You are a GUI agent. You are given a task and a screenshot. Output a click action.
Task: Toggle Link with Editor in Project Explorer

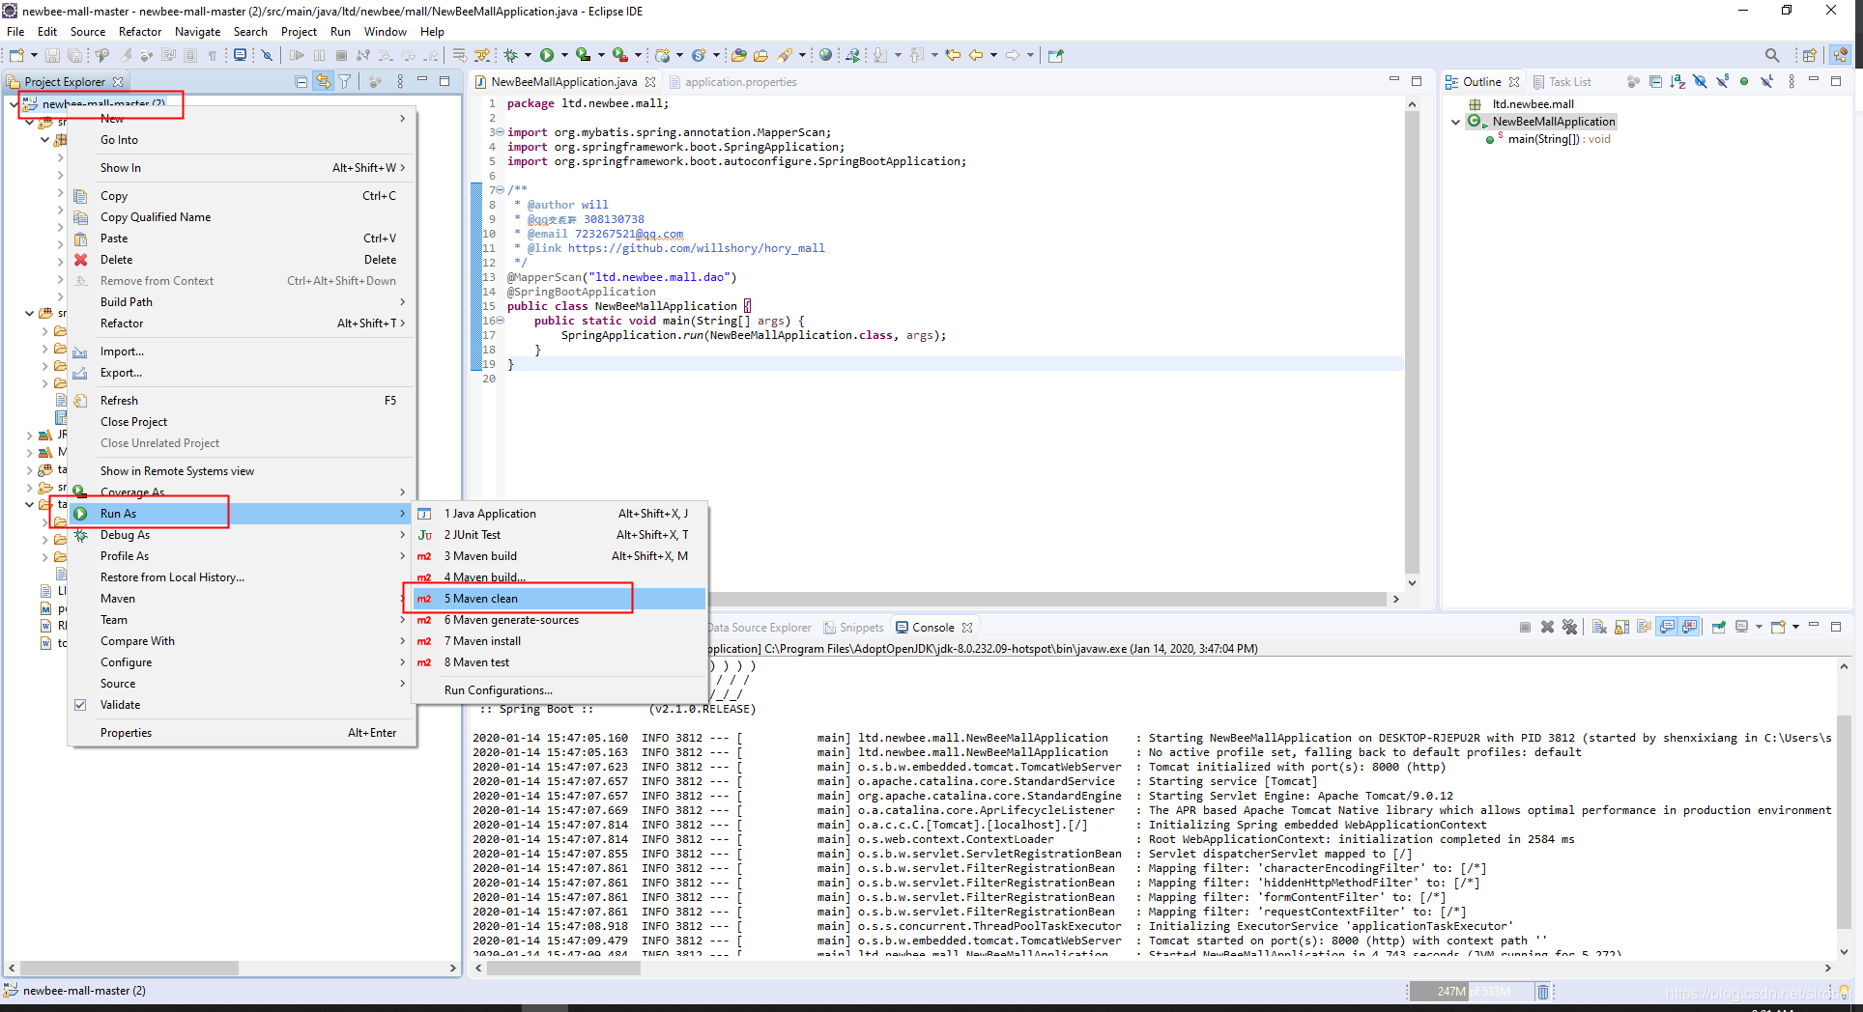click(x=323, y=82)
